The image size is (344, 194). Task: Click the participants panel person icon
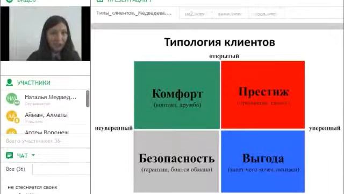point(10,82)
